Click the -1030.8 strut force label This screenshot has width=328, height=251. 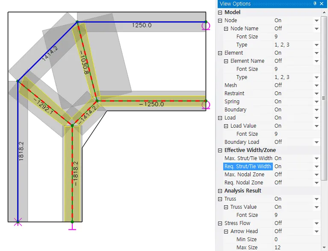pos(85,62)
